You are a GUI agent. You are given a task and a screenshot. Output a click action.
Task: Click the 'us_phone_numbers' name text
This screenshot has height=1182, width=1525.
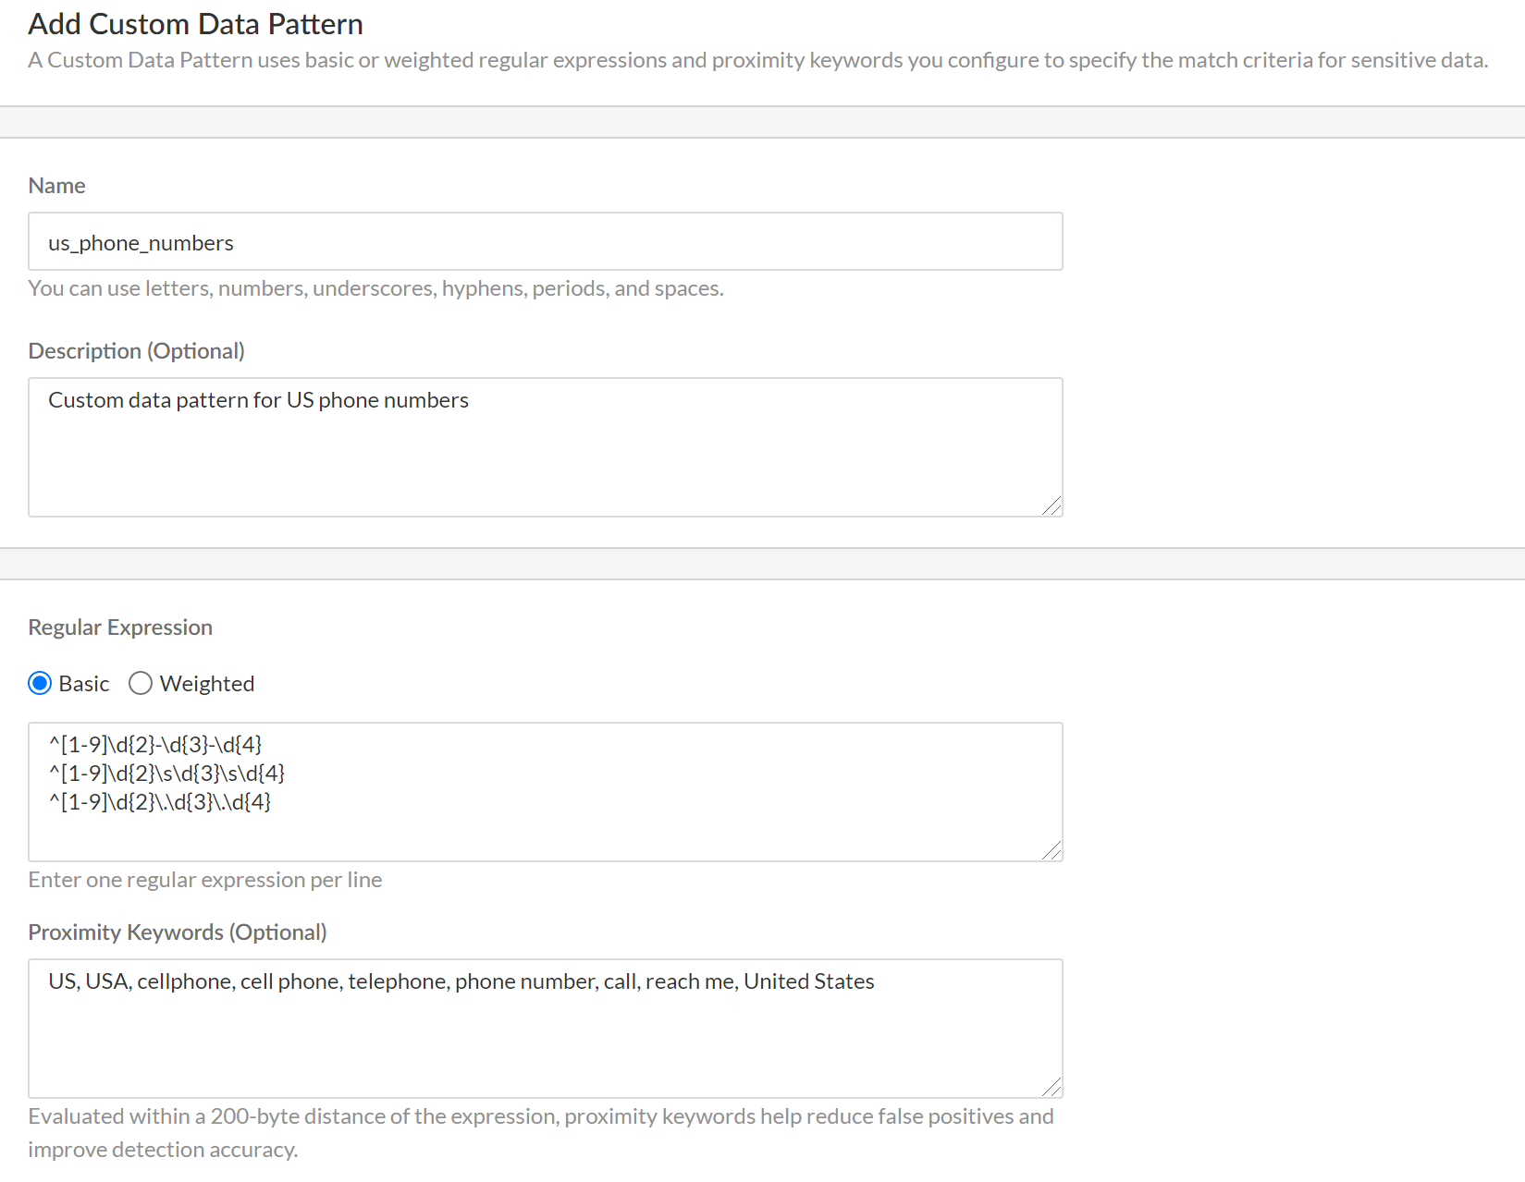point(141,243)
